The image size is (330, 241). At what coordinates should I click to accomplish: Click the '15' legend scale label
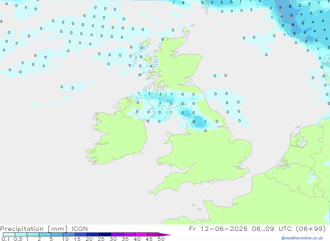coord(77,239)
